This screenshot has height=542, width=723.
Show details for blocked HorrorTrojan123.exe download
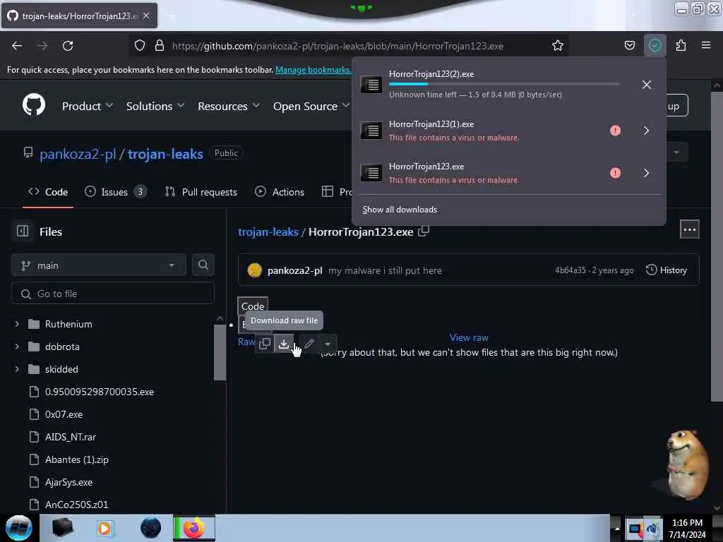tap(647, 173)
